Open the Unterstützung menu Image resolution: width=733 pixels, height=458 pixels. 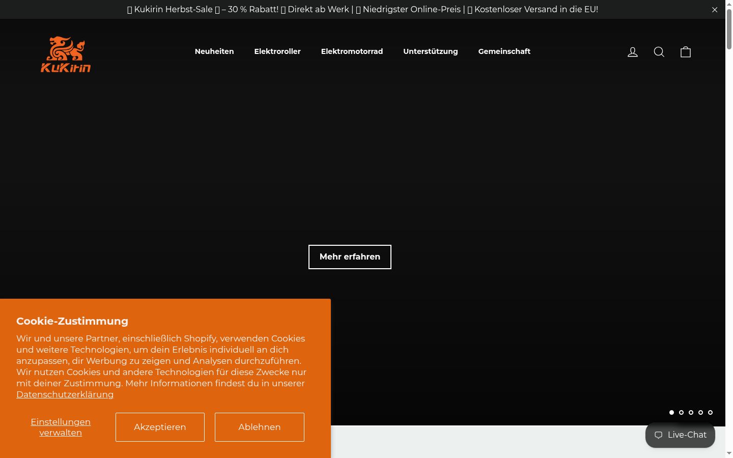point(431,51)
